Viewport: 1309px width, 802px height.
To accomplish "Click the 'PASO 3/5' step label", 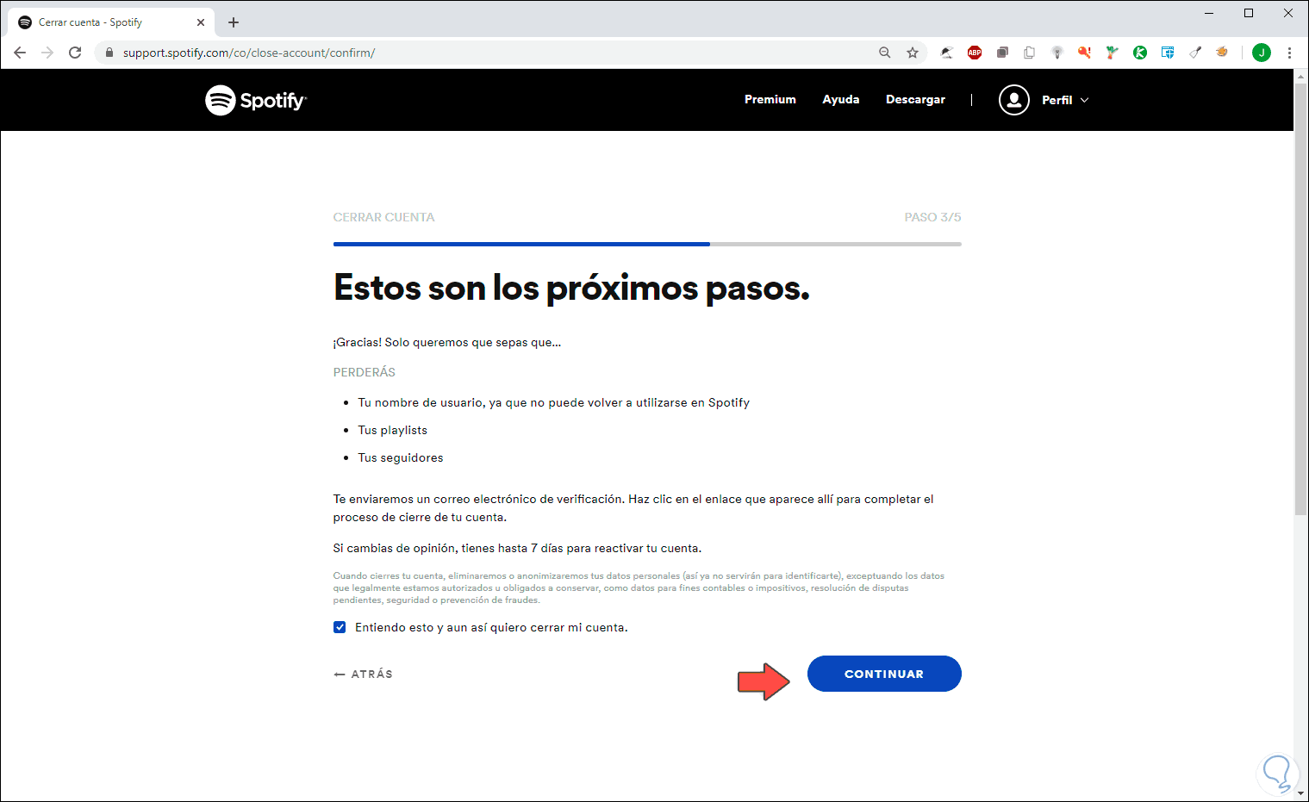I will pyautogui.click(x=932, y=217).
